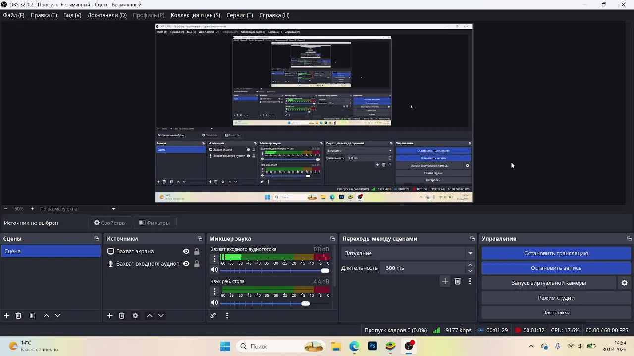Show hidden tray icons chevron in taskbar
Screen dimensions: 634x356
(531, 346)
